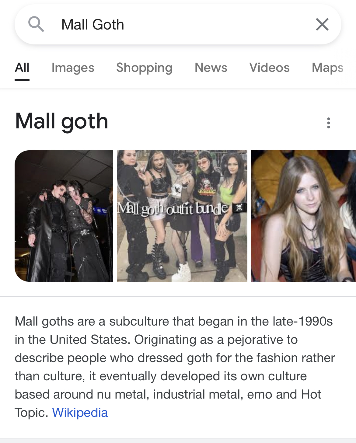Open the thumbnail of the long-haired blonde woman

(x=303, y=216)
